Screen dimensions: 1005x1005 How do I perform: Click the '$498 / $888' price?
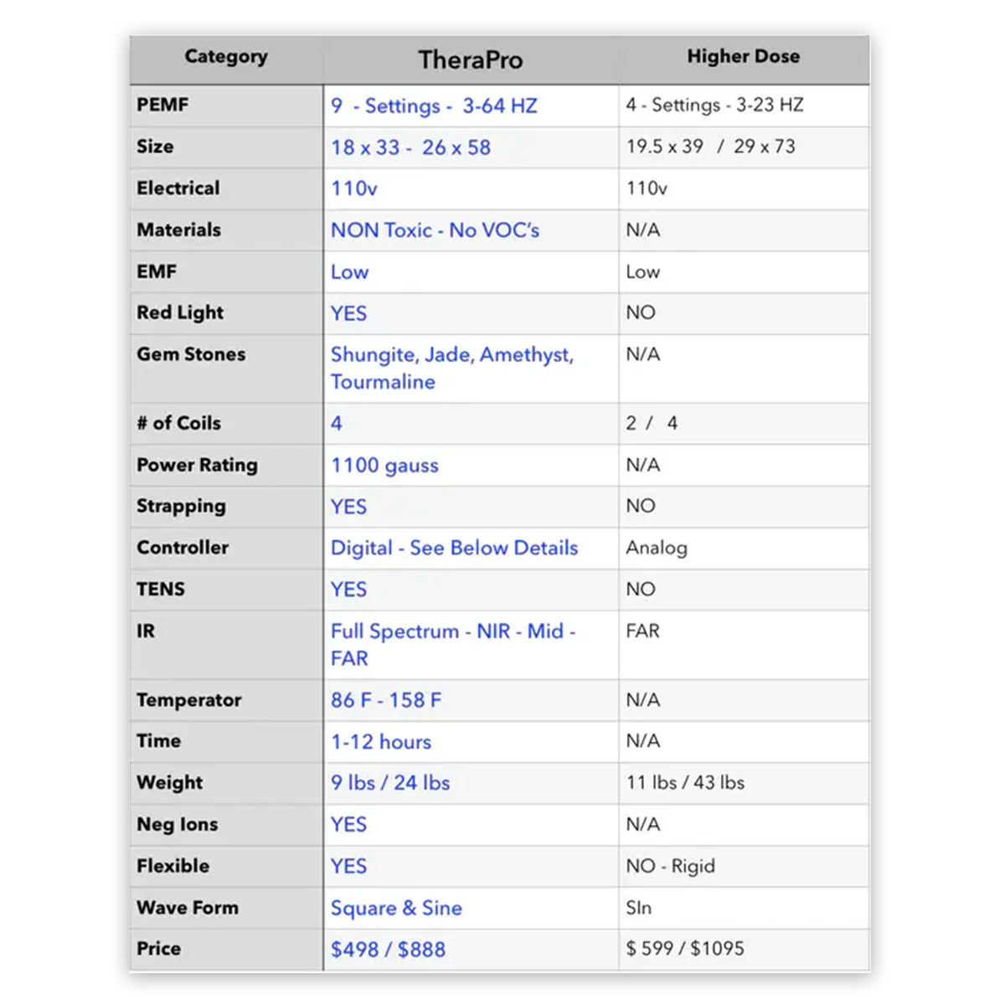388,950
